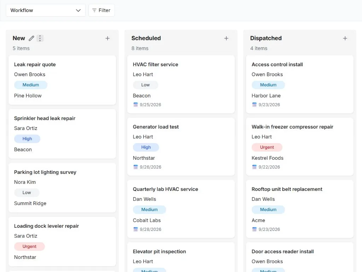Click Medium badge on Rooftop unit belt replacement
Screen dimensions: 362x272
tap(268, 210)
